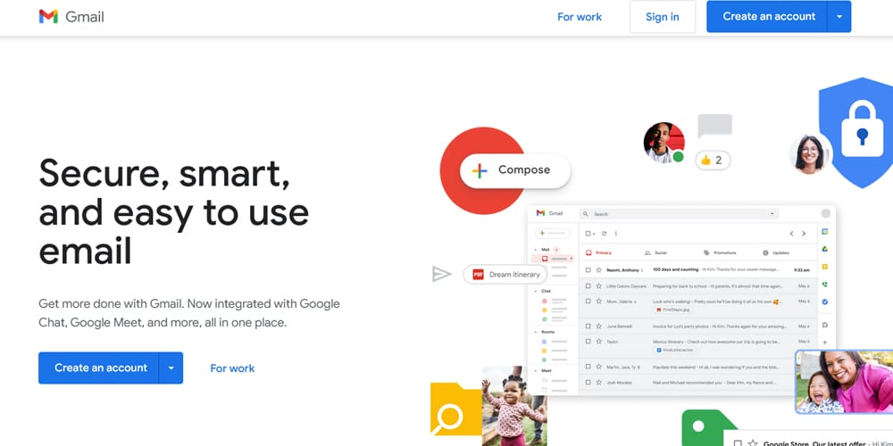
Task: Click the Dream itinerary PDF chip
Action: point(505,274)
